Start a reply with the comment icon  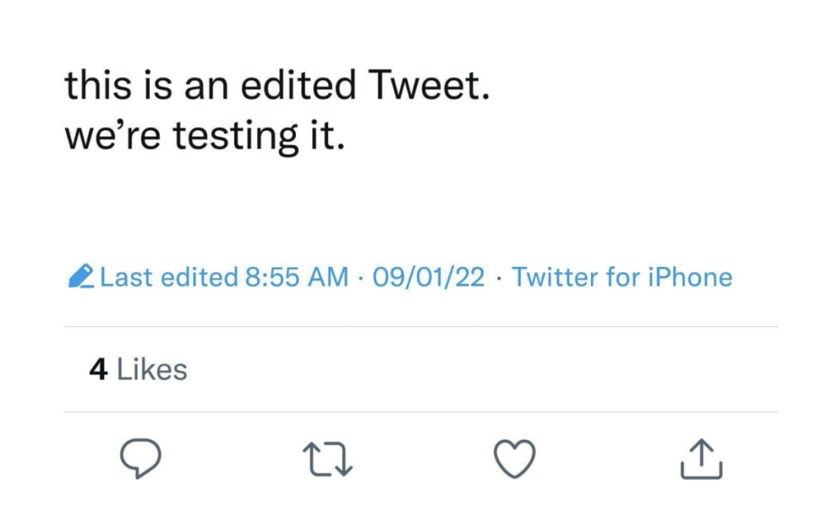pyautogui.click(x=141, y=458)
